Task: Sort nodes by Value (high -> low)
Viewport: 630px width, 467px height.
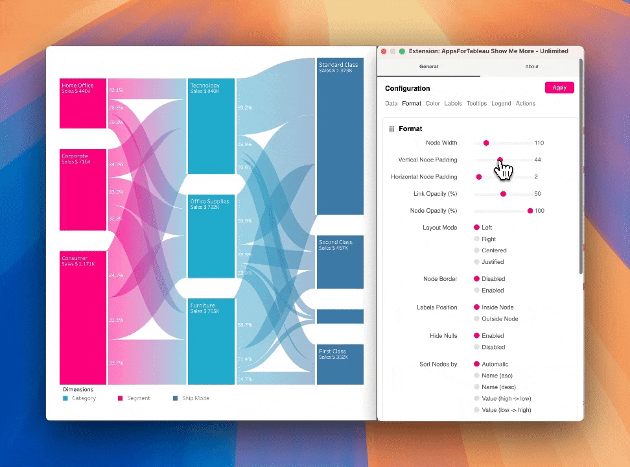Action: (477, 399)
